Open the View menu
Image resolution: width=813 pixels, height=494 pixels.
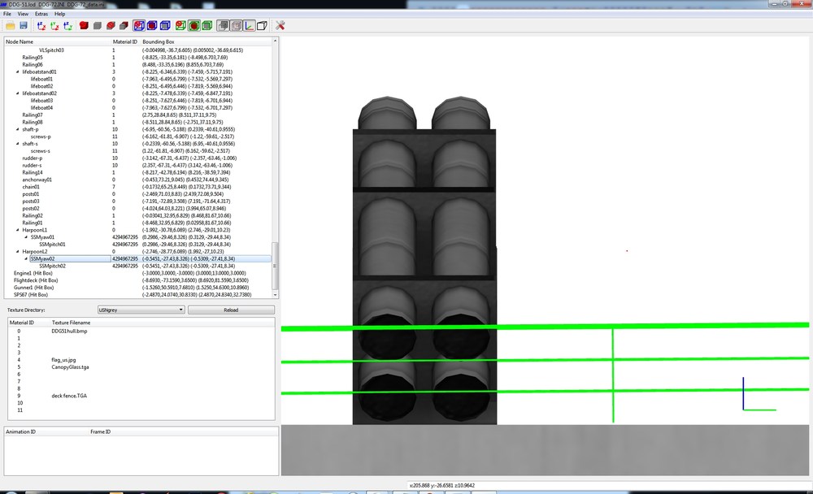(23, 14)
